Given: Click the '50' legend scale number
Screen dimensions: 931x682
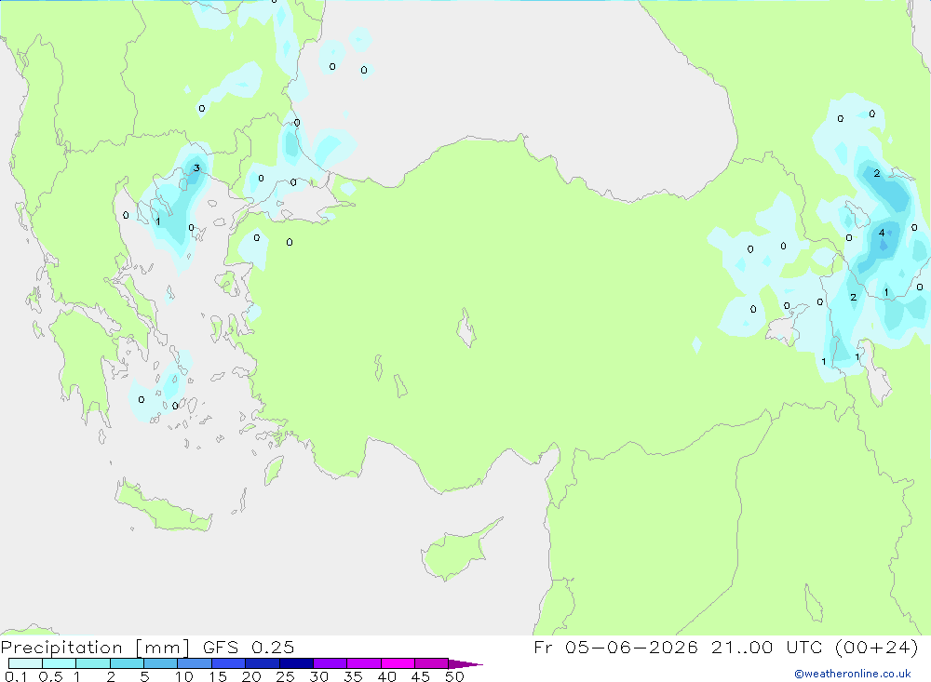Looking at the screenshot, I should point(454,676).
